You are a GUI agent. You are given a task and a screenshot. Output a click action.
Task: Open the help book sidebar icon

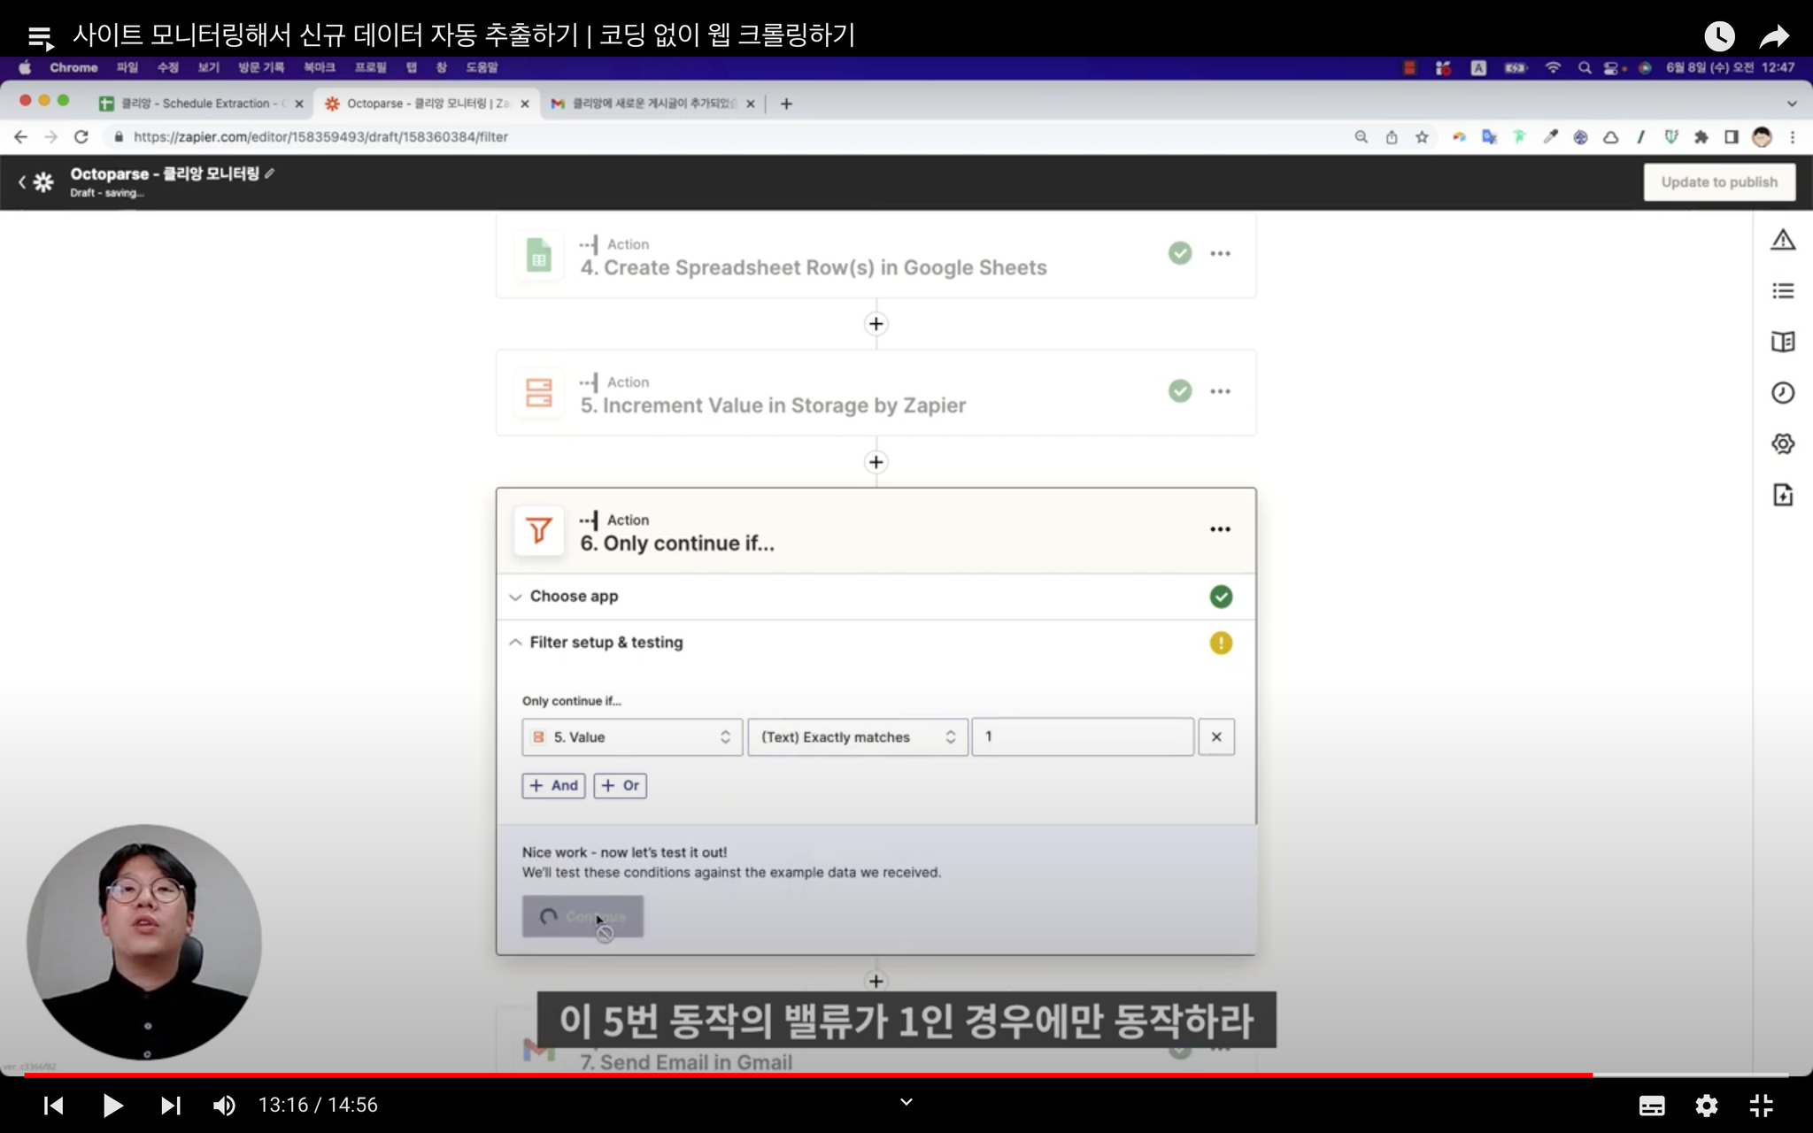(x=1782, y=342)
